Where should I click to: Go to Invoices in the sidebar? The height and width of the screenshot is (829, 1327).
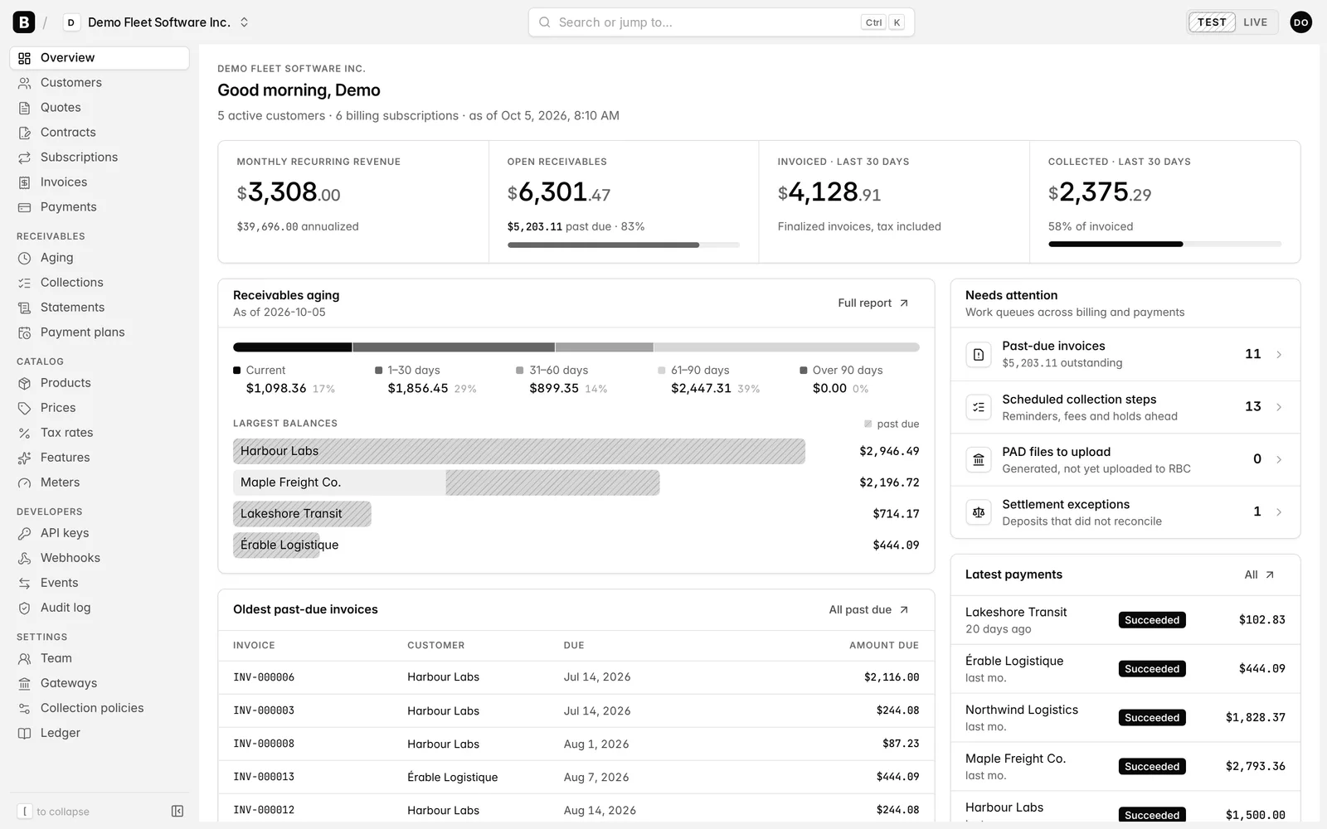pyautogui.click(x=100, y=182)
